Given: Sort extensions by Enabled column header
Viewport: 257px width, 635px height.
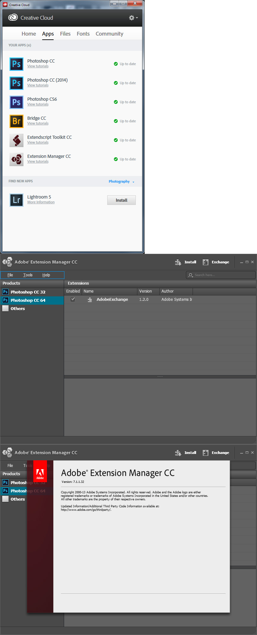Looking at the screenshot, I should pyautogui.click(x=73, y=291).
